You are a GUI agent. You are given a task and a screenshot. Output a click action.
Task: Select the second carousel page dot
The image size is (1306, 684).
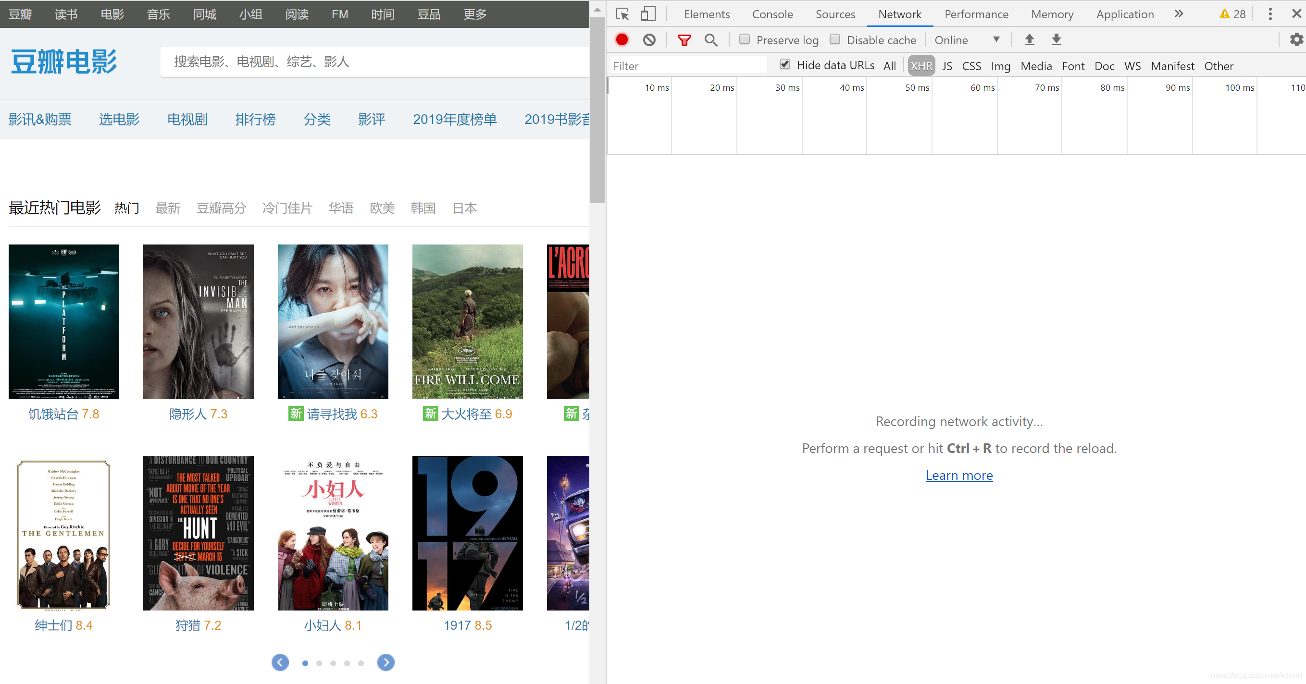[319, 663]
